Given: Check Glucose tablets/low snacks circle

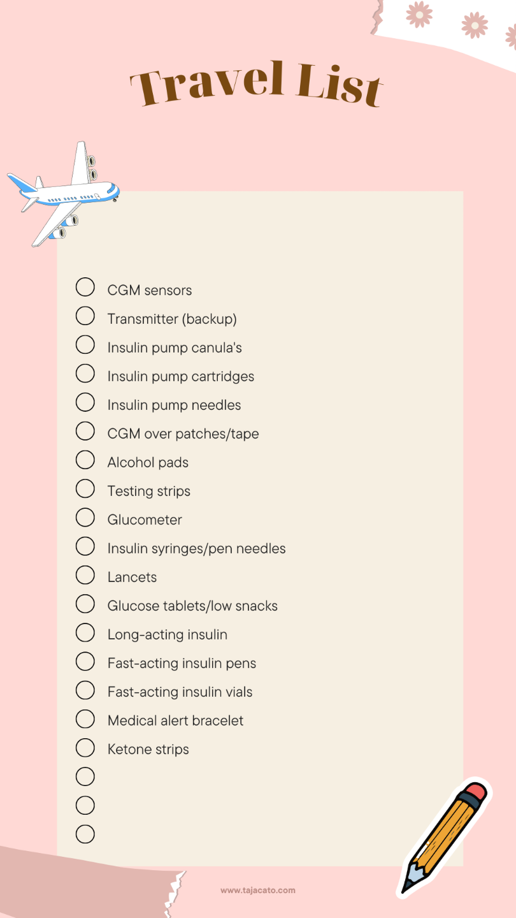Looking at the screenshot, I should [85, 603].
